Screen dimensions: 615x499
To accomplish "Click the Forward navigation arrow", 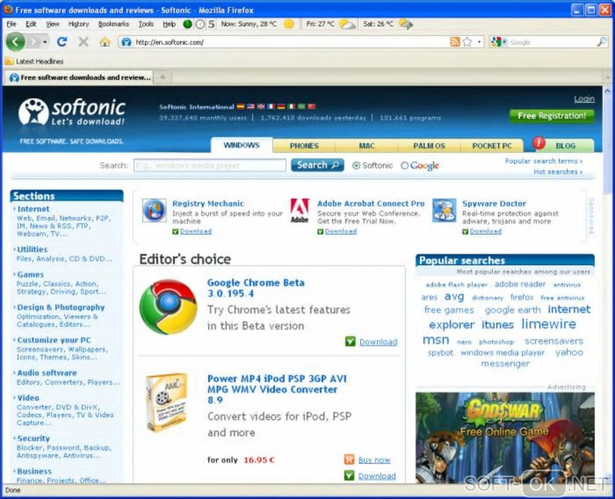I will (x=34, y=42).
